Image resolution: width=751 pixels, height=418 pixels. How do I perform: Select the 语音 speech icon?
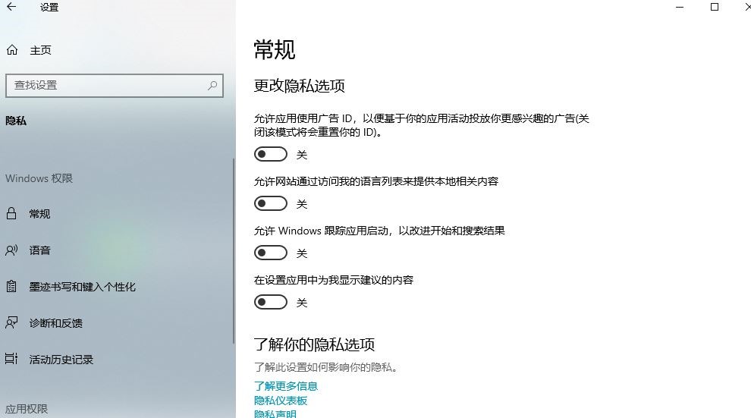[11, 250]
